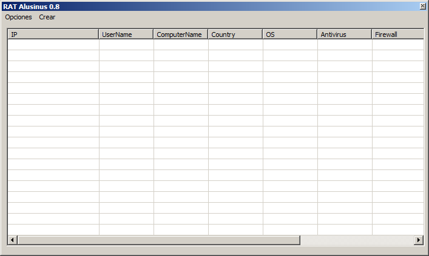This screenshot has height=256, width=429.
Task: Select first empty cell under OS
Action: pos(290,45)
